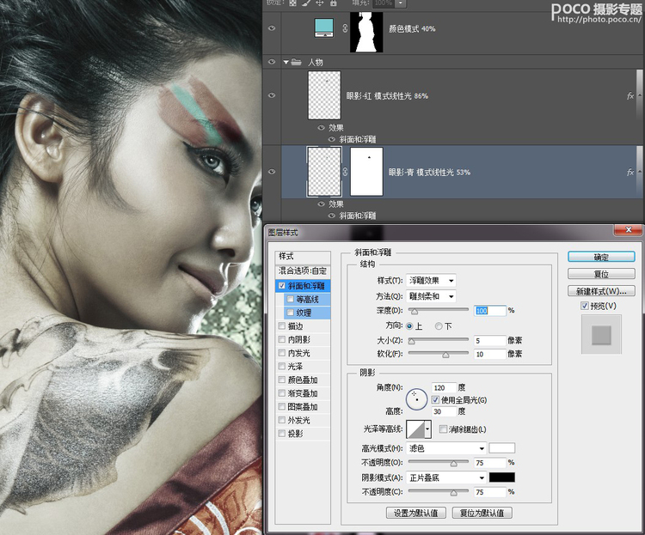Enable 消除锯齿 anti-alias checkbox
Viewport: 645px width, 535px height.
443,429
